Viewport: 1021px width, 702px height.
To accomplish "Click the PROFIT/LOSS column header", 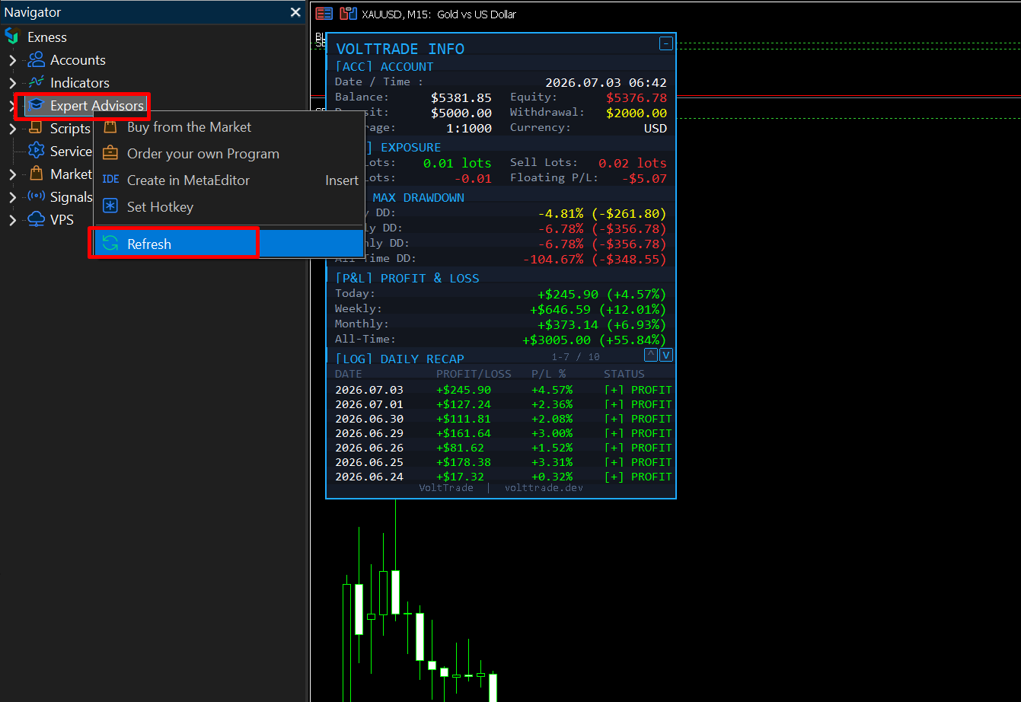I will coord(474,374).
